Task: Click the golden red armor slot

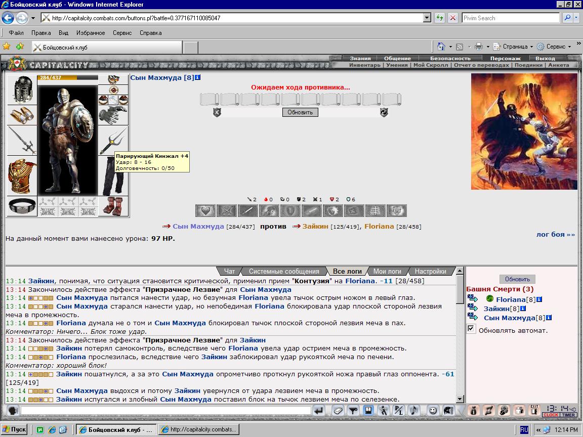Action: [x=22, y=176]
